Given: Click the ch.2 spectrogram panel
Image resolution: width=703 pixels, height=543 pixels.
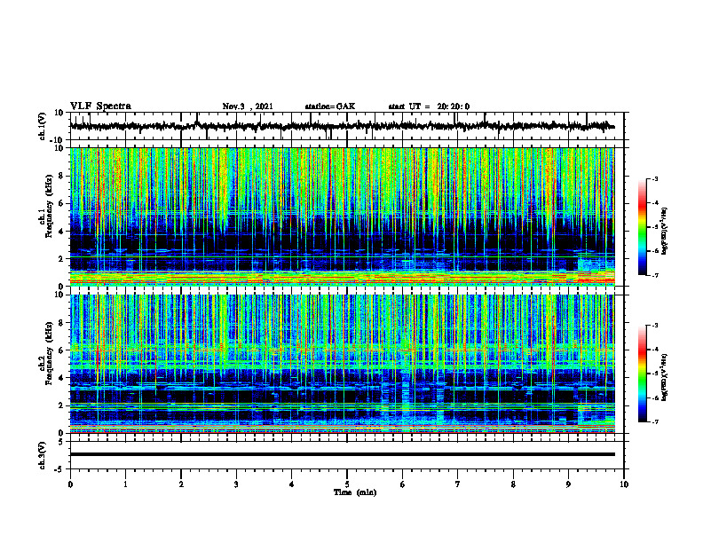Looking at the screenshot, I should click(342, 364).
